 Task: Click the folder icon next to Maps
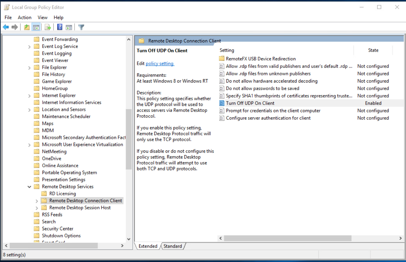click(36, 124)
